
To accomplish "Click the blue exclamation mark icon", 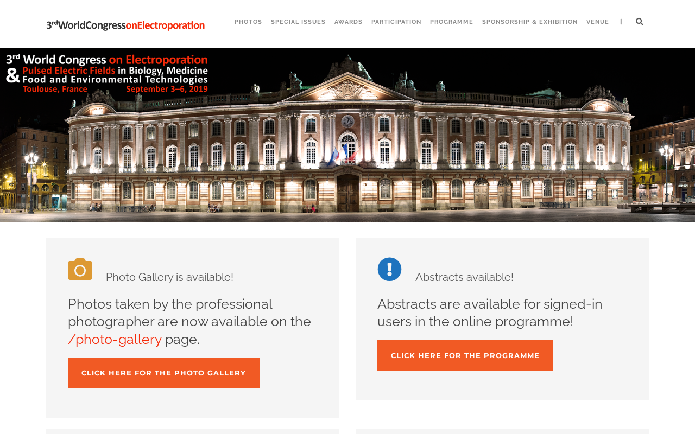I will click(x=389, y=269).
